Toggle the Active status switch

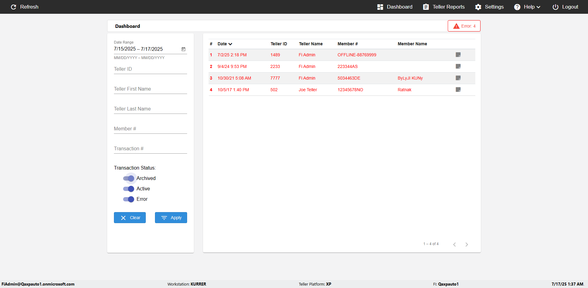[x=129, y=189]
